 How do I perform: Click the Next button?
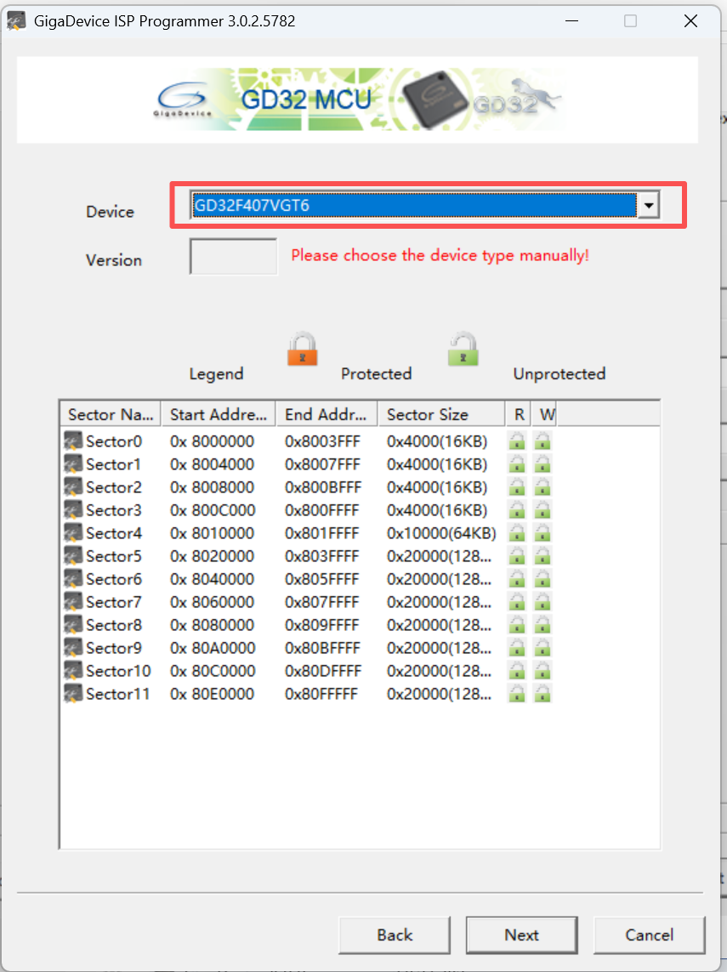coord(521,935)
